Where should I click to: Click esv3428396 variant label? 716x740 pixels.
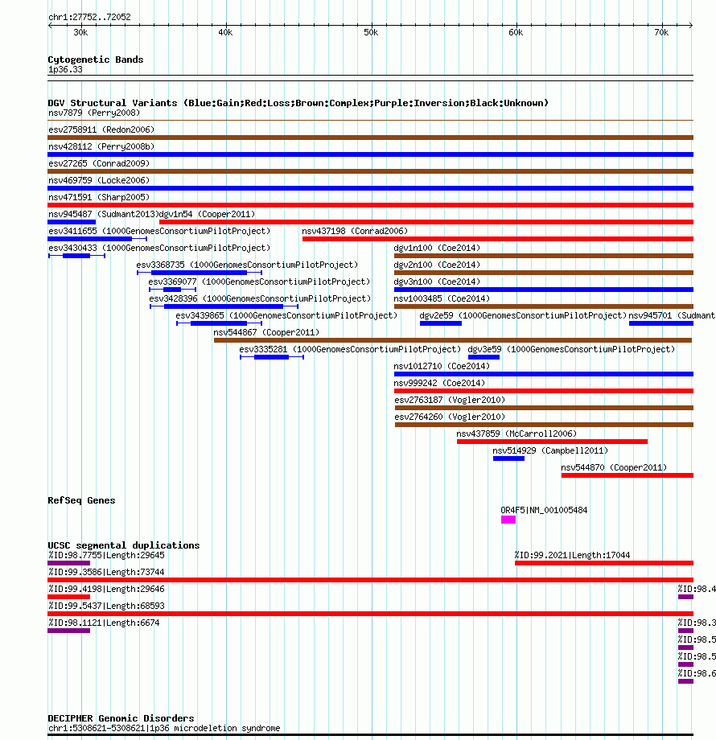coord(260,298)
